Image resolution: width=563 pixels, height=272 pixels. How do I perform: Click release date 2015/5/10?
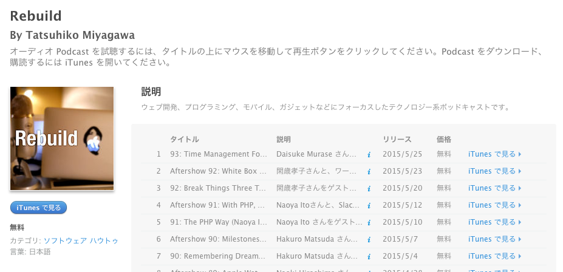(x=402, y=222)
